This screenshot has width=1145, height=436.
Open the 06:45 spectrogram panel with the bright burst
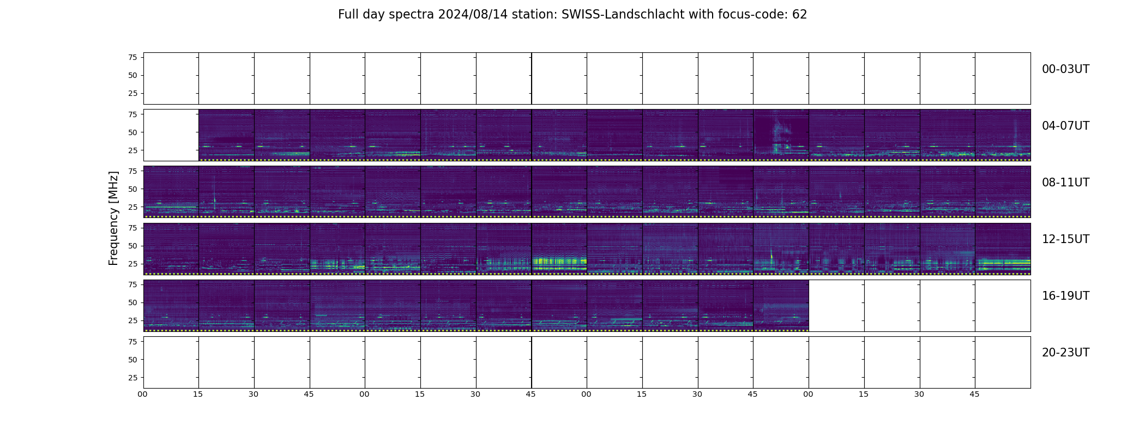tap(781, 135)
